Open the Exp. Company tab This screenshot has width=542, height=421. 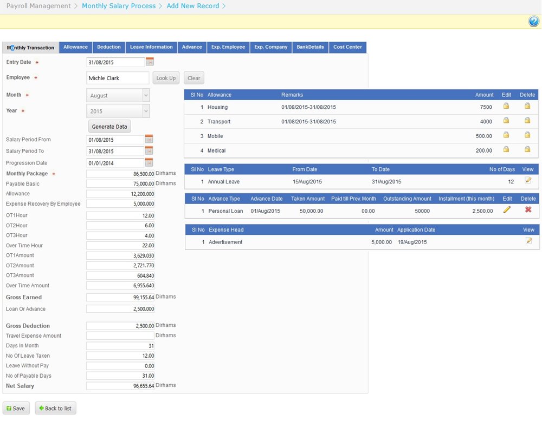(x=271, y=47)
